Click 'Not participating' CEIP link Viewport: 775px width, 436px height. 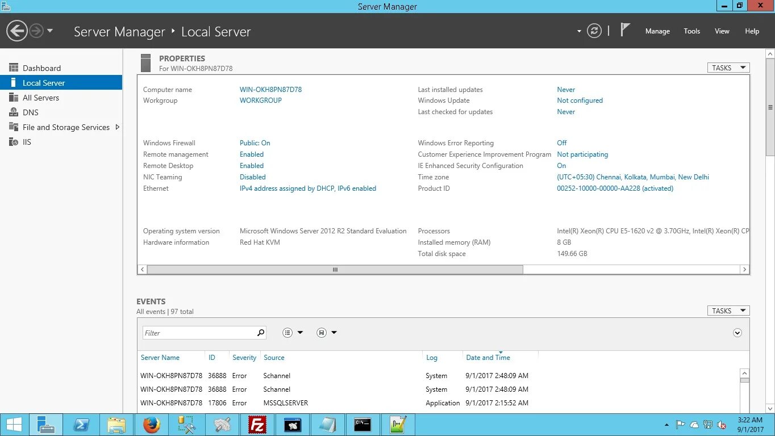click(582, 154)
